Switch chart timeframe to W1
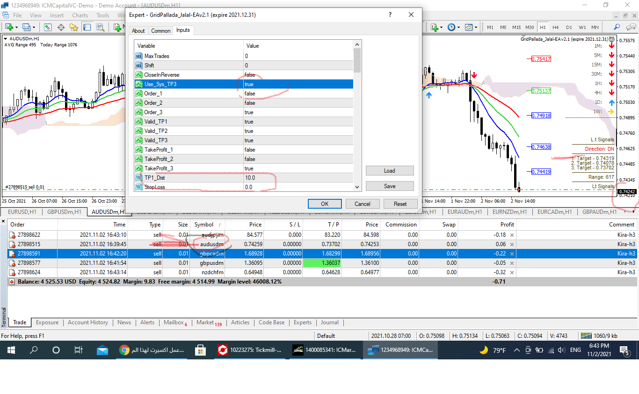The width and height of the screenshot is (639, 394). pyautogui.click(x=582, y=27)
